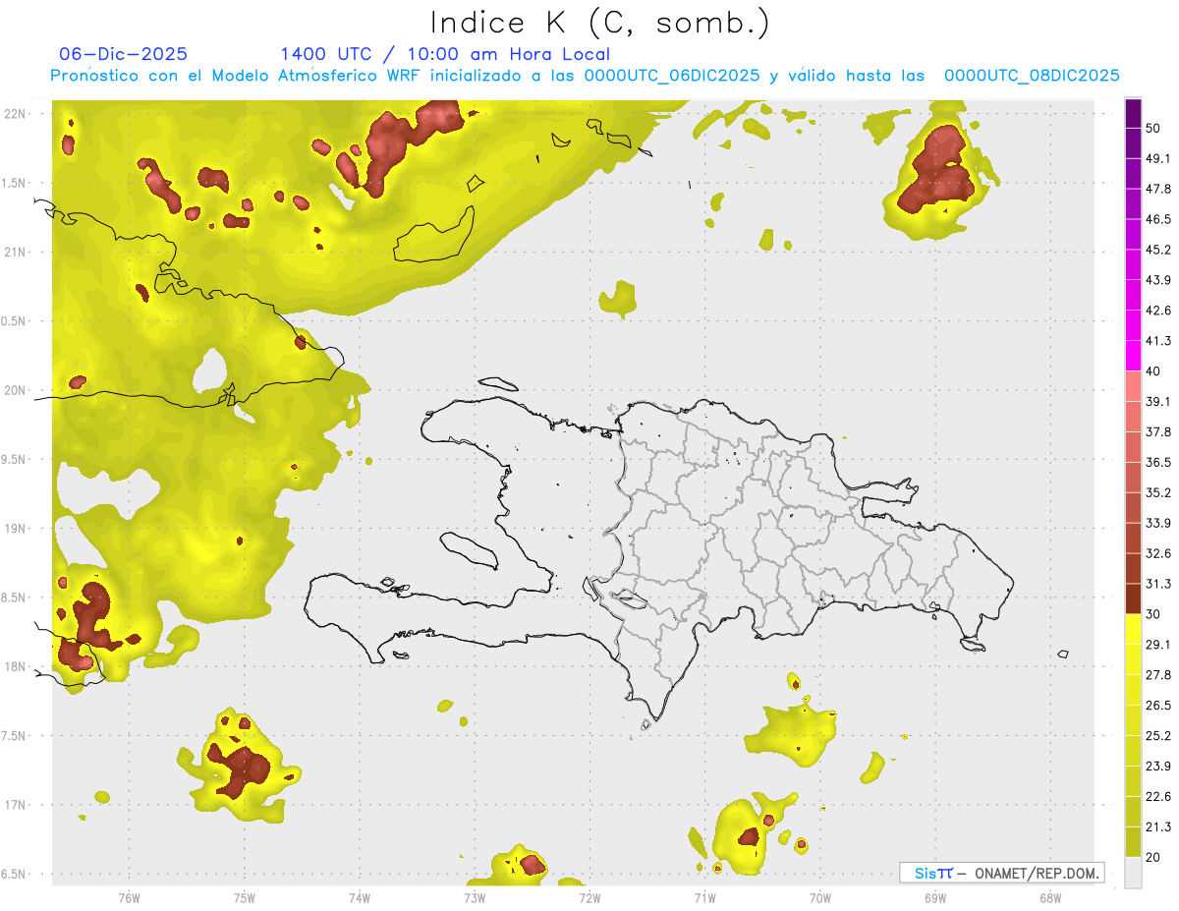1179x911 pixels.
Task: Click the '46.5' color scale value
Action: click(x=1158, y=219)
